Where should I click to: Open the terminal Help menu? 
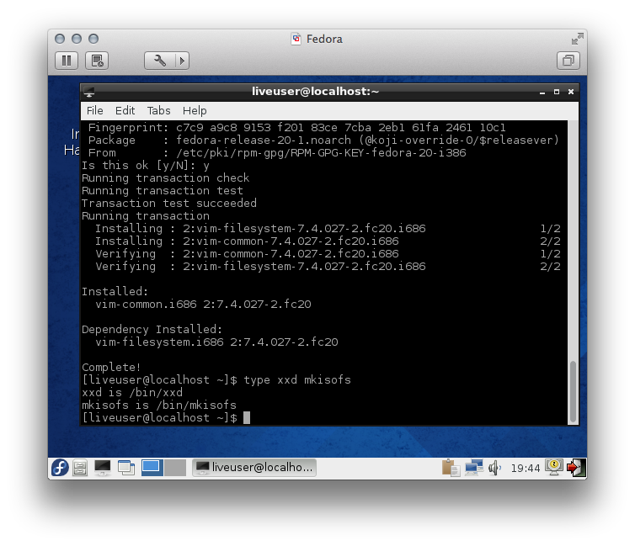point(195,110)
